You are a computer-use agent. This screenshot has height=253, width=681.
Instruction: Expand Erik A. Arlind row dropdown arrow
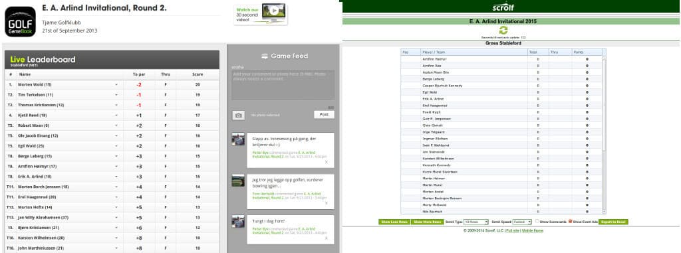[x=116, y=177]
